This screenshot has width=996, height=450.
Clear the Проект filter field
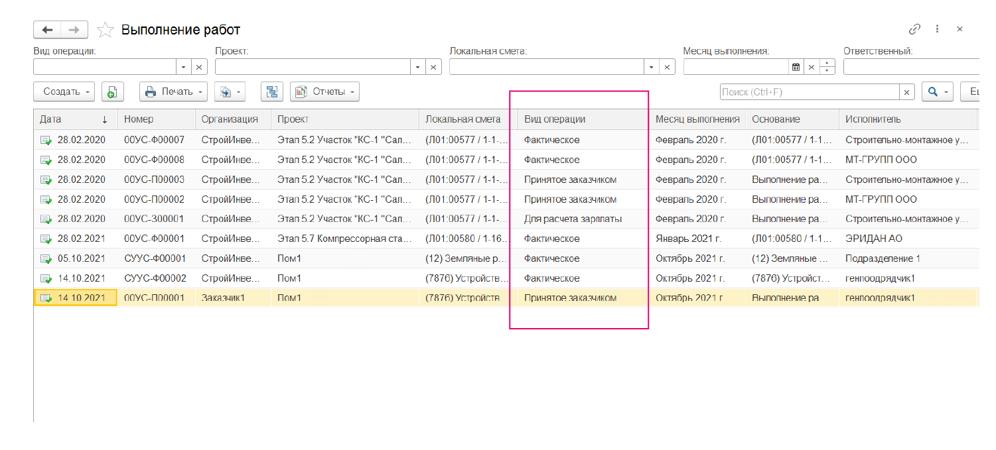(433, 67)
